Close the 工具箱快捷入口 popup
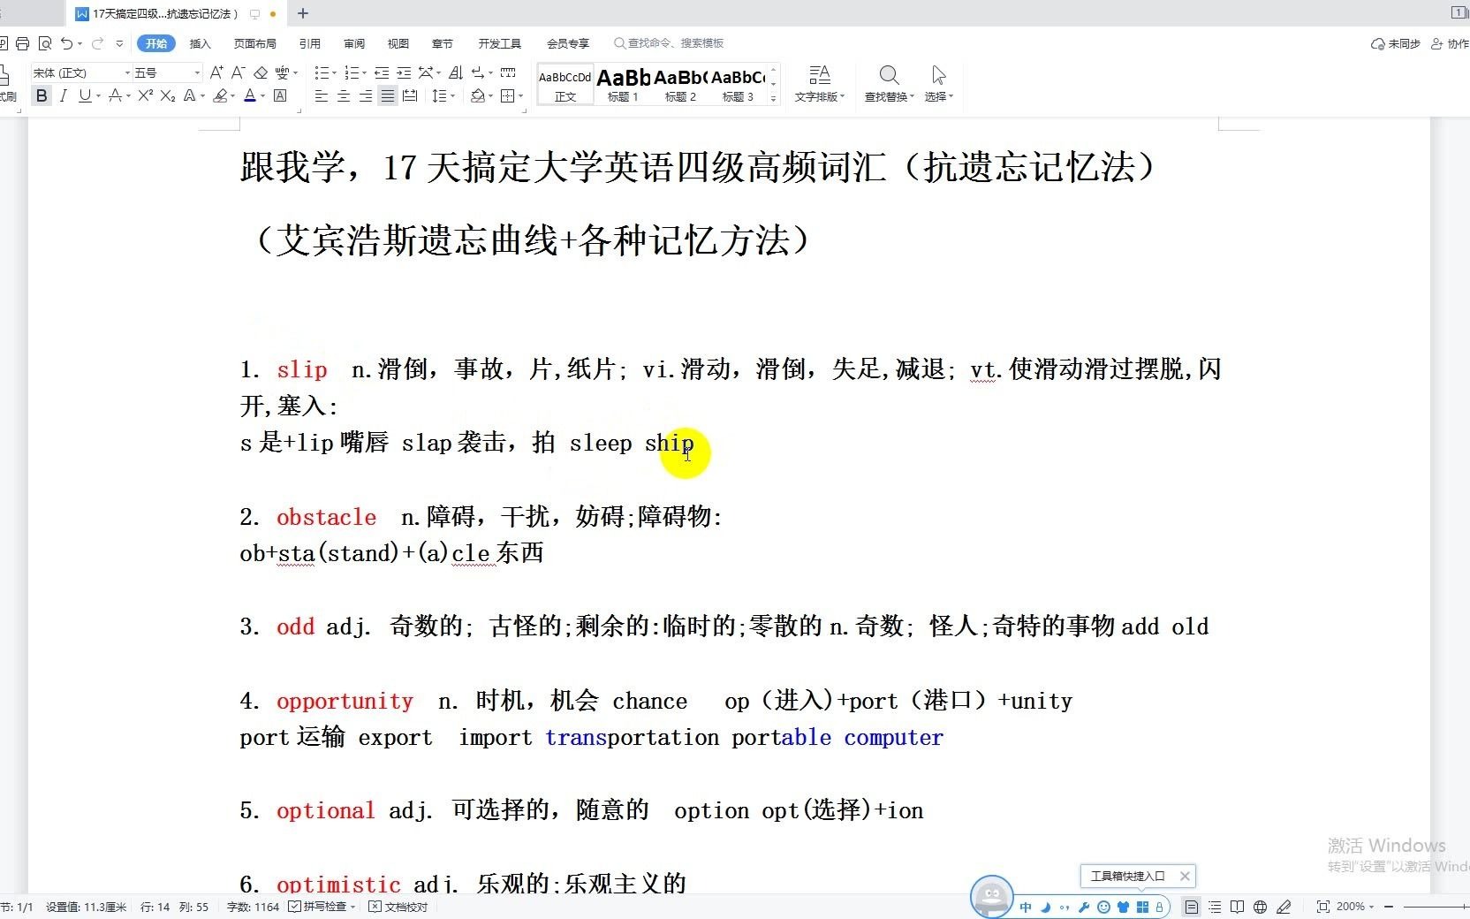The width and height of the screenshot is (1470, 919). (x=1185, y=876)
